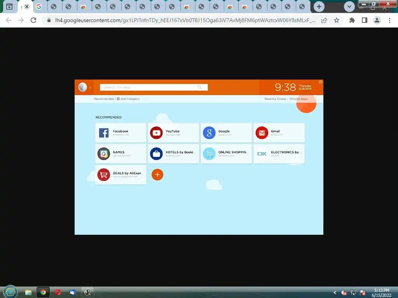Open the ONLINE SHOPPING tile

(227, 154)
